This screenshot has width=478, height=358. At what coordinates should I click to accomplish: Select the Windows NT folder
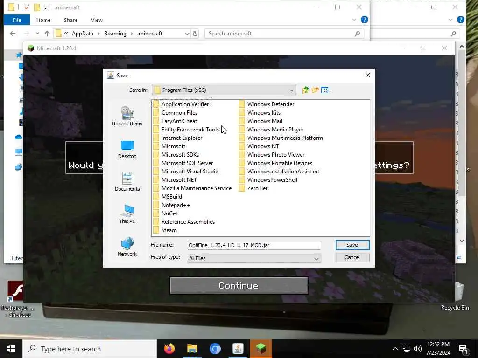(259, 146)
